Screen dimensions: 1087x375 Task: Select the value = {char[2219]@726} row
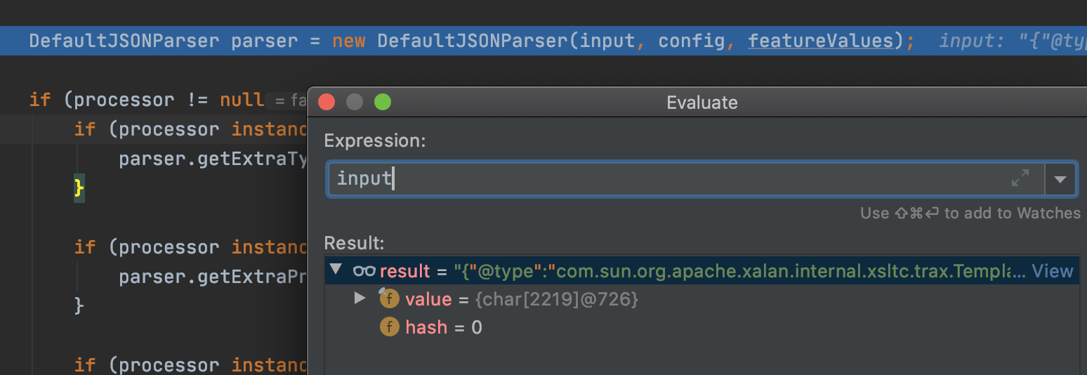click(x=521, y=299)
